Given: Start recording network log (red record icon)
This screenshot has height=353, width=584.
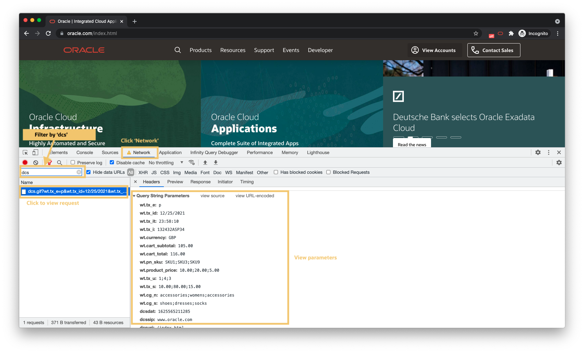Looking at the screenshot, I should (x=25, y=163).
